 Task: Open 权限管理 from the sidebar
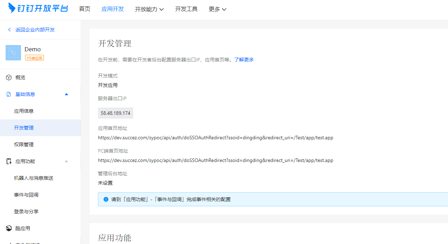(22, 144)
